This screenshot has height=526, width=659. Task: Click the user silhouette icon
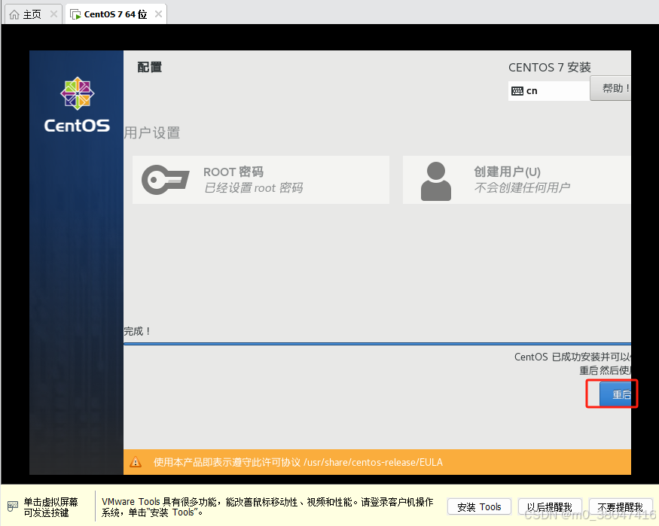tap(436, 181)
